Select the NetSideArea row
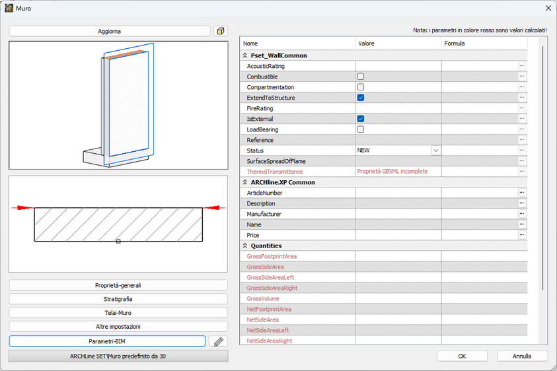 (384, 320)
